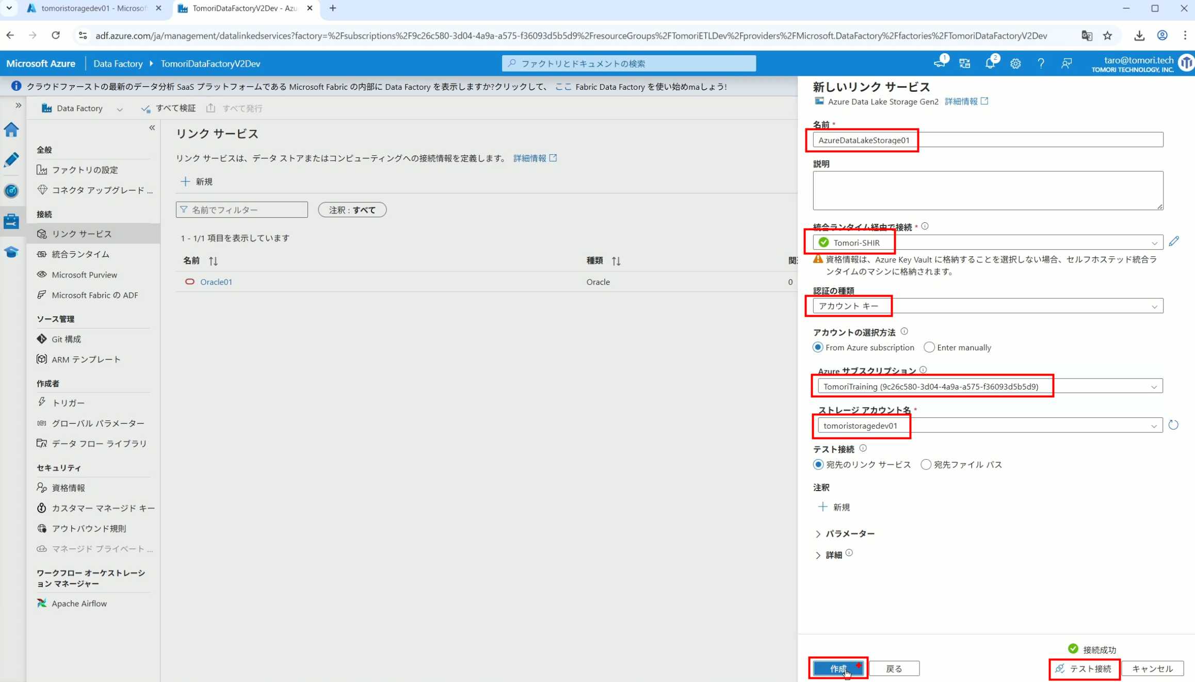Viewport: 1195px width, 682px height.
Task: Select From Azure subscription radio option
Action: 818,347
